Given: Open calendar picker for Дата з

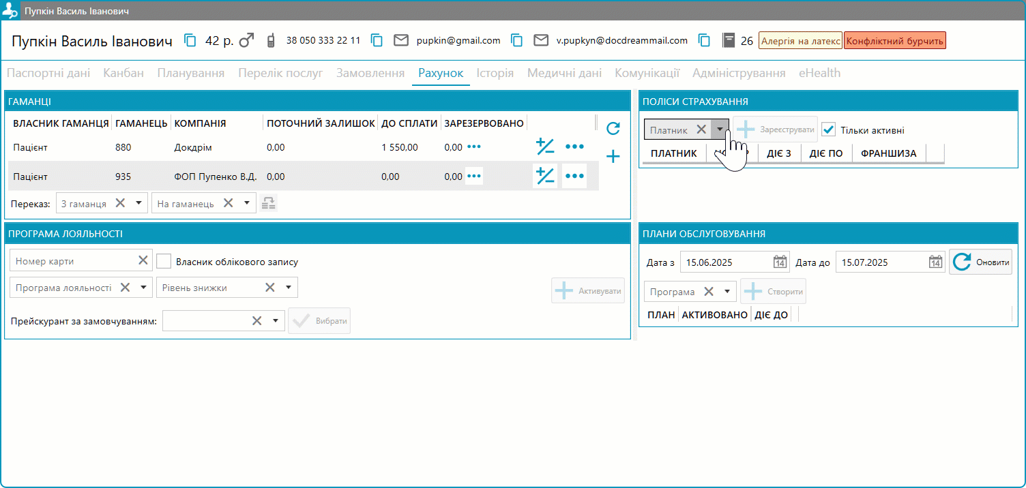Looking at the screenshot, I should (780, 262).
